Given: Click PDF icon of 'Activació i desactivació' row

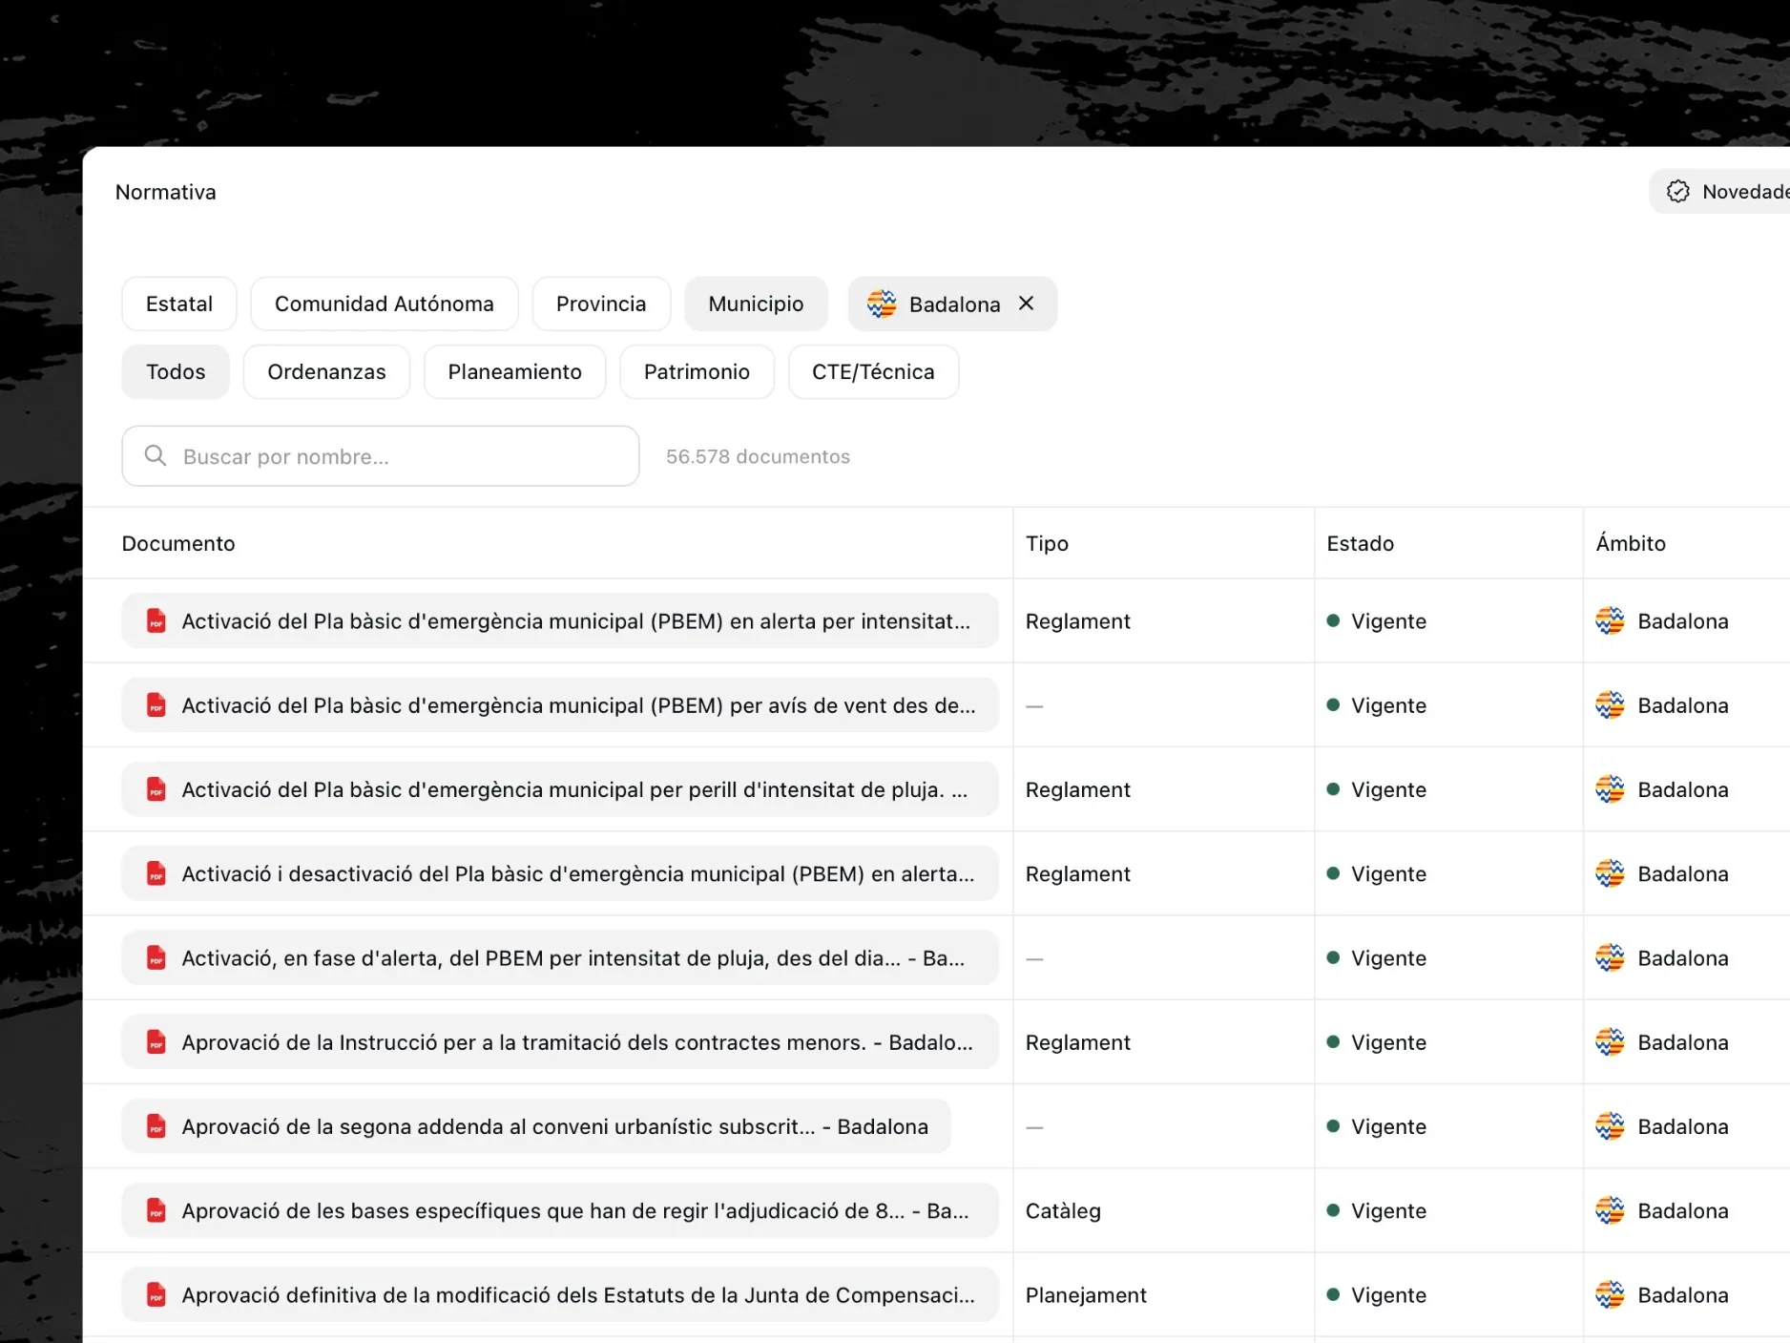Looking at the screenshot, I should (x=156, y=873).
